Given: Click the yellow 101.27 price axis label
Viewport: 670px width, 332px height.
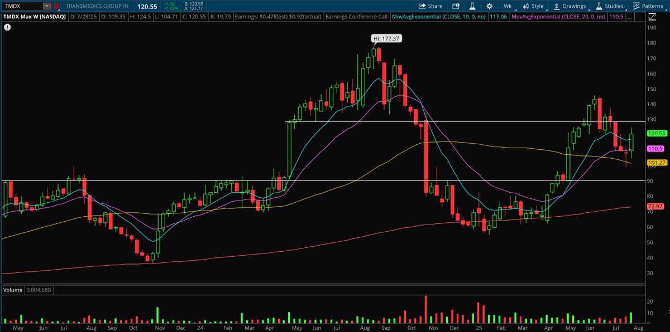Looking at the screenshot, I should pos(656,163).
